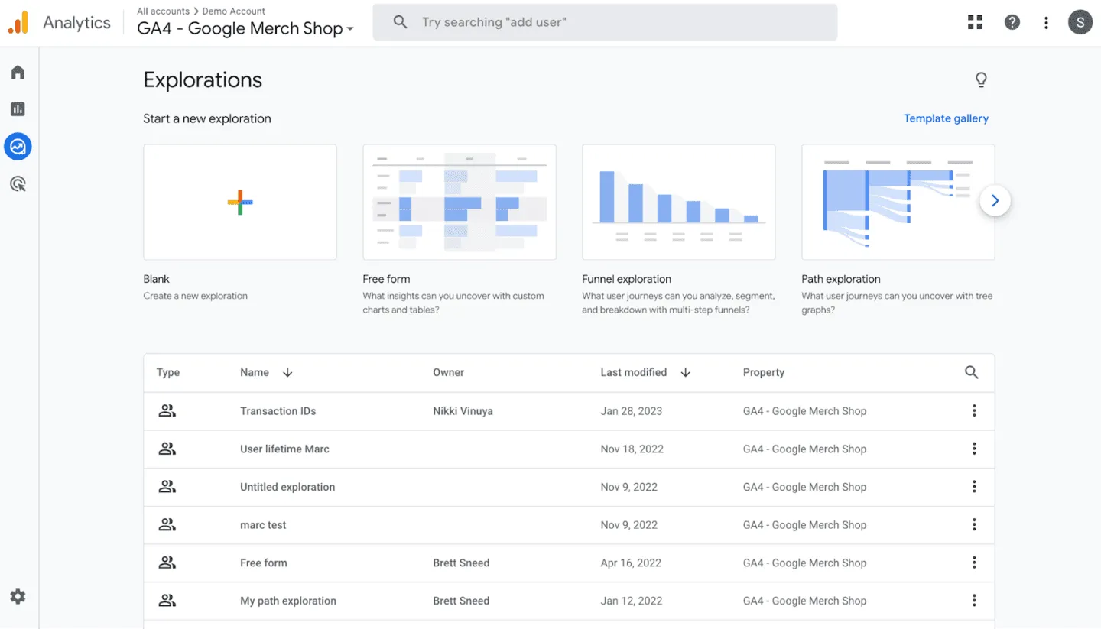
Task: Start a Blank exploration thumbnail
Action: click(x=240, y=202)
